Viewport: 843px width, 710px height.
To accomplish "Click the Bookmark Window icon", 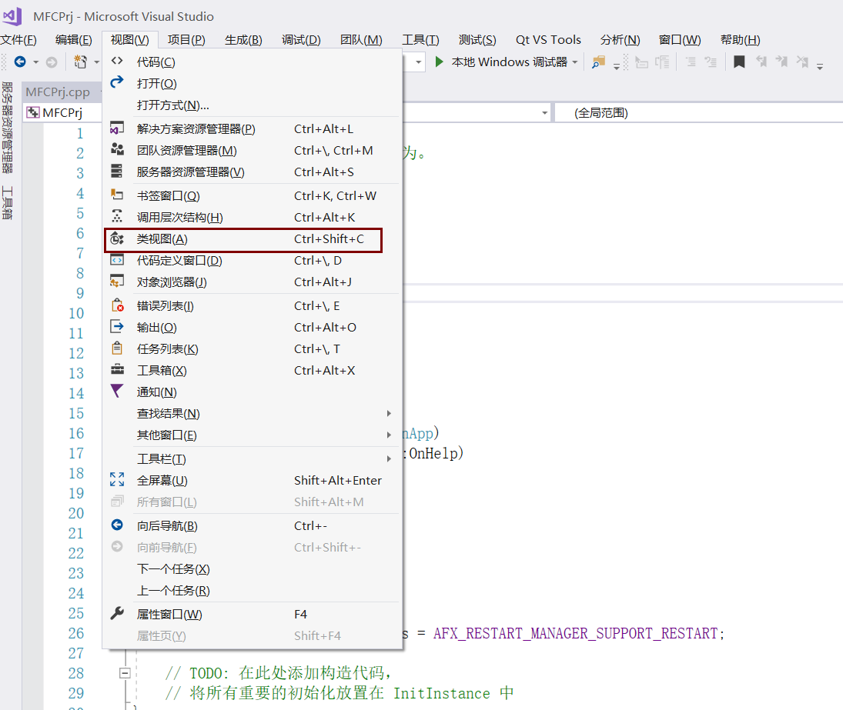I will pyautogui.click(x=117, y=195).
